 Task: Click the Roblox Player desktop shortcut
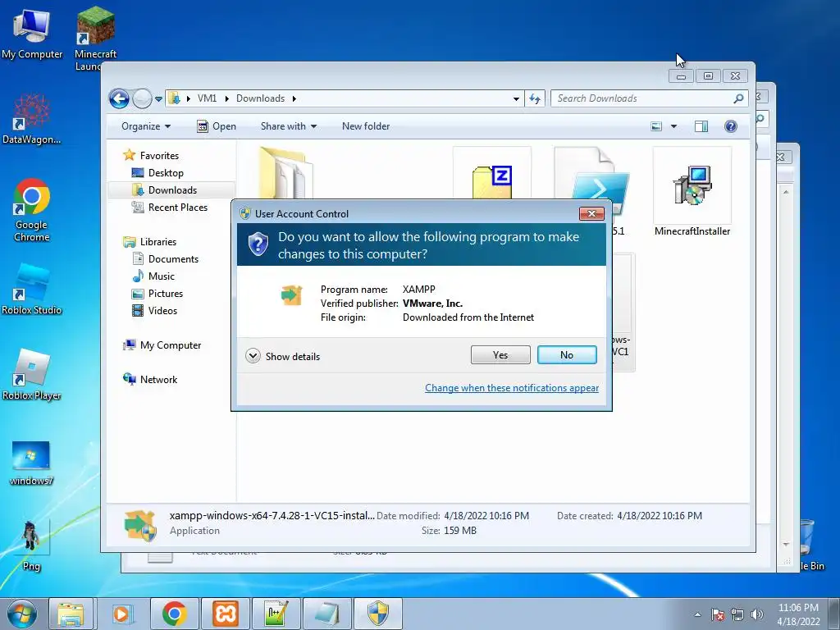pyautogui.click(x=32, y=374)
